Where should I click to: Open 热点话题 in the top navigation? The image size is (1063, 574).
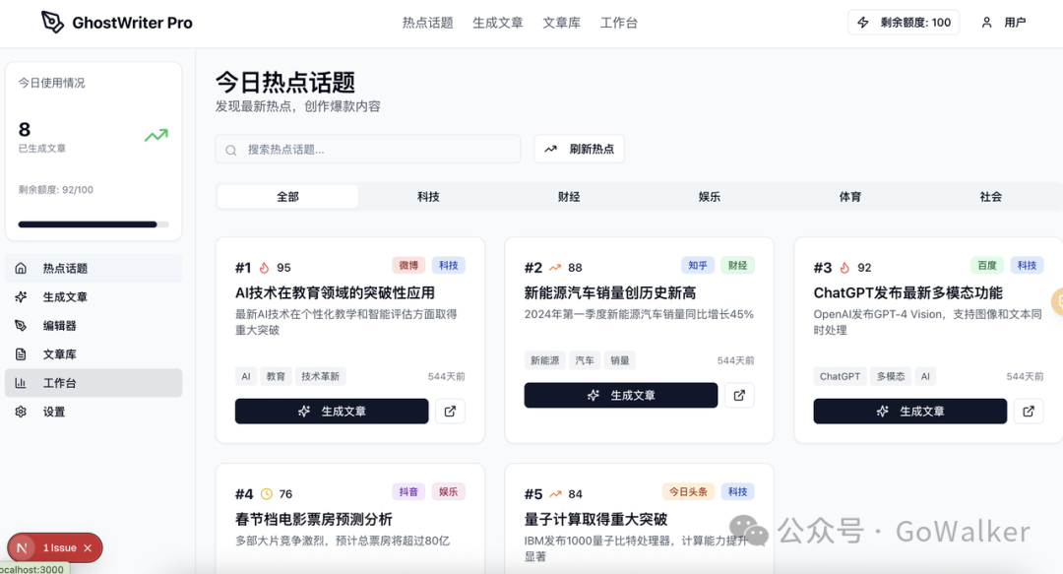click(427, 22)
